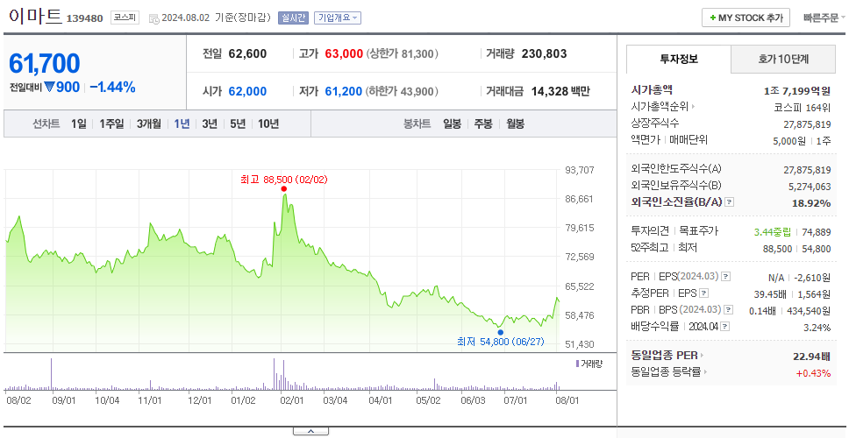Click help icon next to 외국인소진율(B/A)

point(730,202)
